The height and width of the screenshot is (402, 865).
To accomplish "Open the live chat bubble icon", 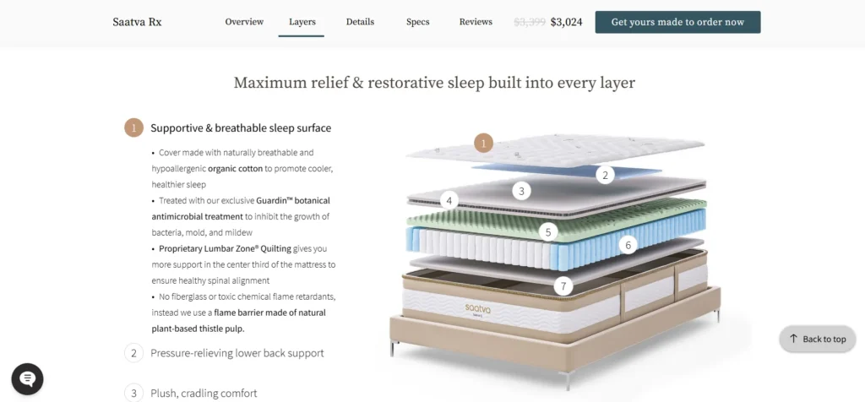I will click(28, 379).
